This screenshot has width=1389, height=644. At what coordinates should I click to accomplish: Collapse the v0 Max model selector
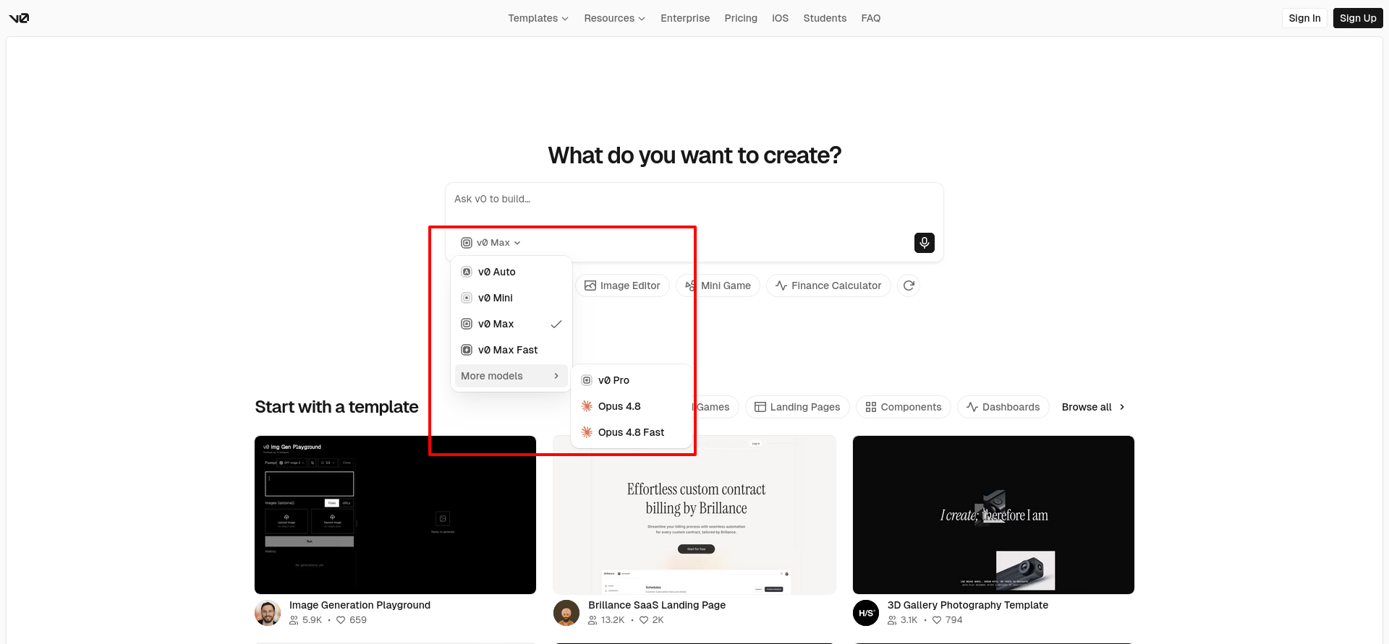click(491, 243)
